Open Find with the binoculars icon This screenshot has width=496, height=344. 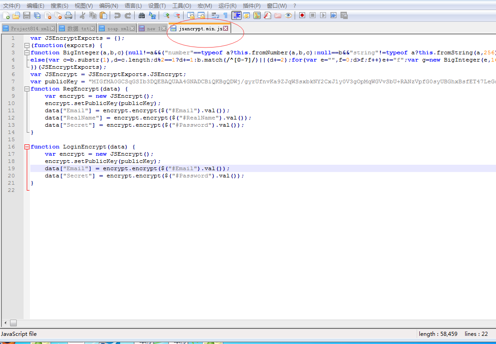pyautogui.click(x=142, y=15)
